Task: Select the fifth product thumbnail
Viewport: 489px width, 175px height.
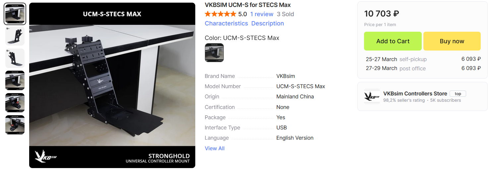Action: [15, 103]
